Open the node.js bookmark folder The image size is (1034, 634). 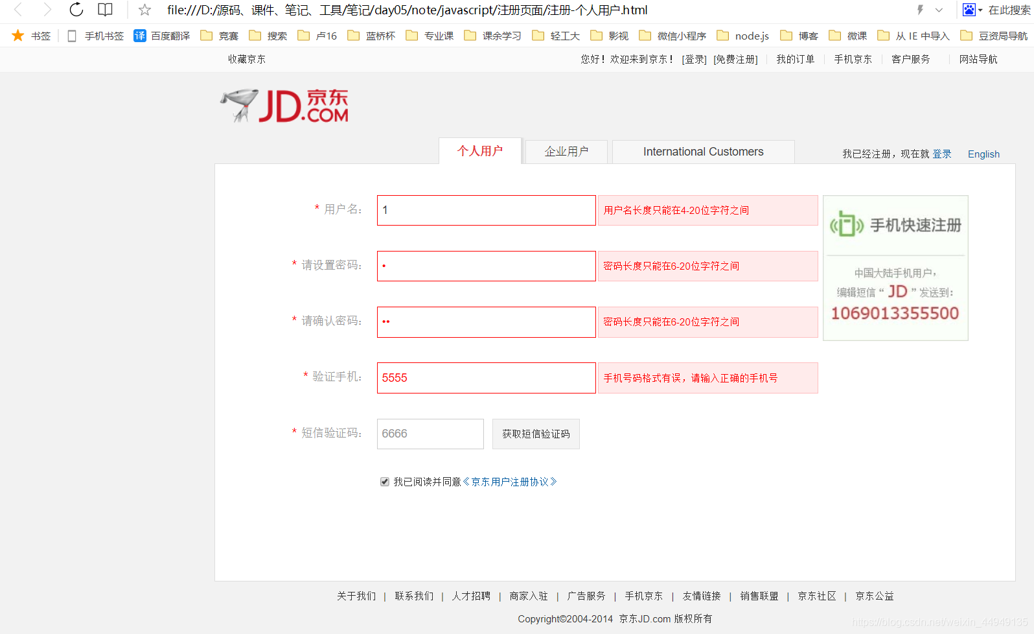743,36
